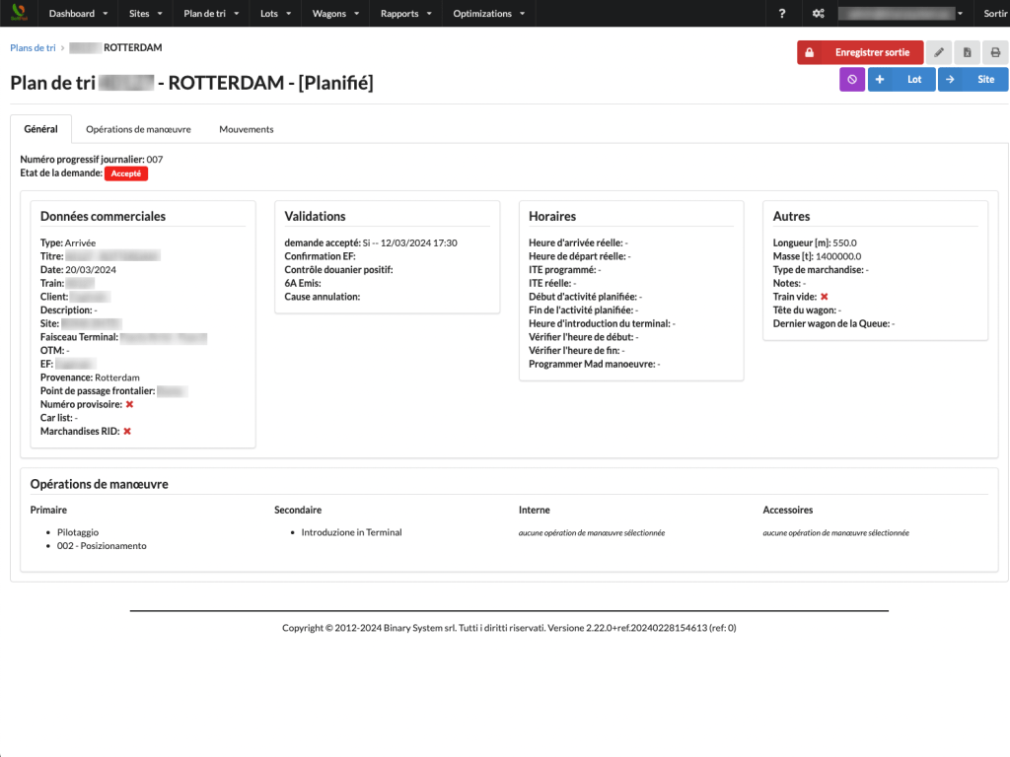Screen dimensions: 1010x757
Task: Click the application logo in top-left corner
Action: tap(18, 14)
